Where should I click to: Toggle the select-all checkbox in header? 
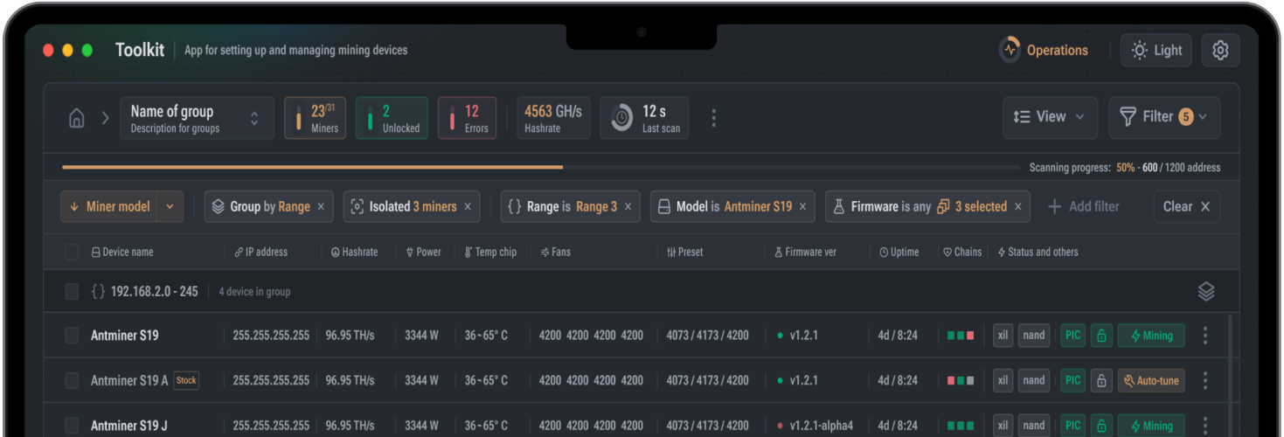(72, 253)
